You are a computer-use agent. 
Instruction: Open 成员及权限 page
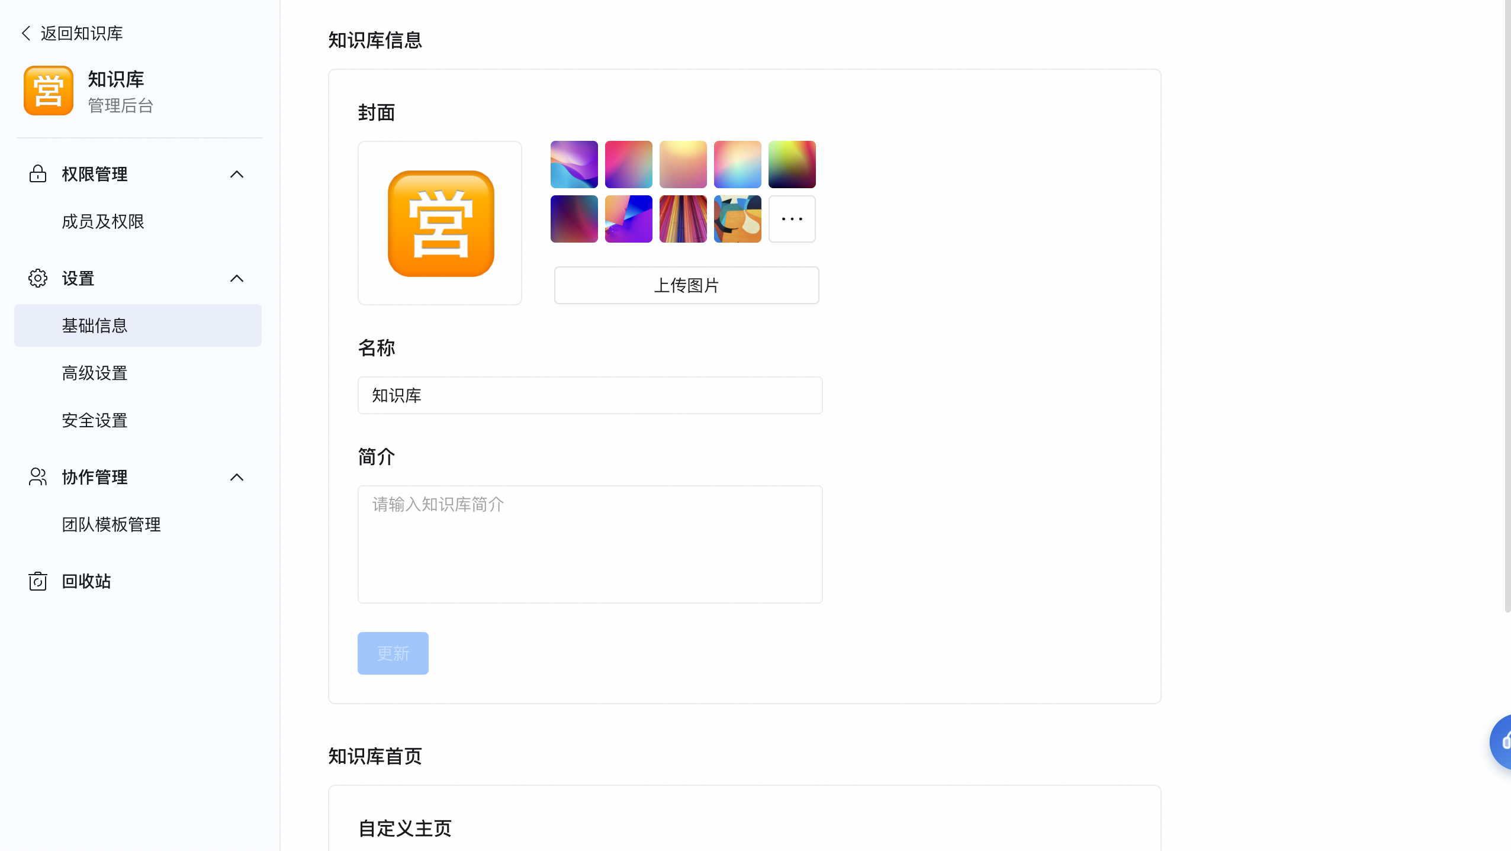(x=103, y=221)
